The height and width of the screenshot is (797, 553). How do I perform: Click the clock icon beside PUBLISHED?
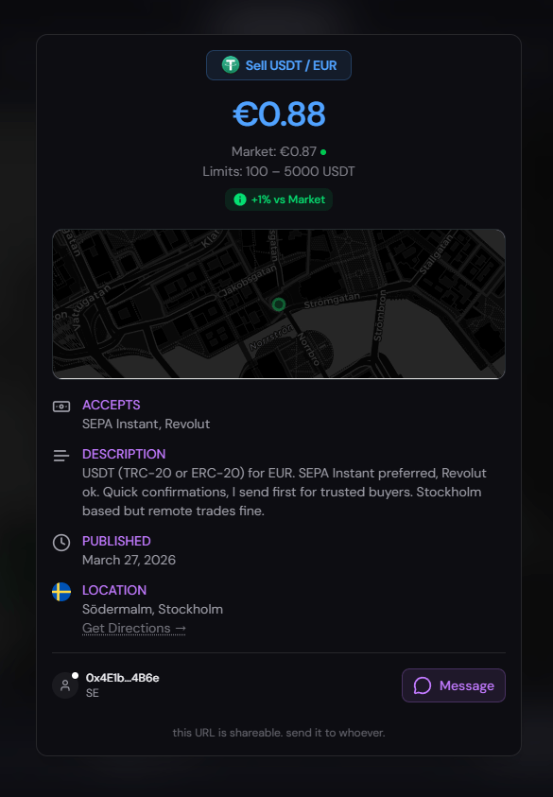tap(60, 542)
